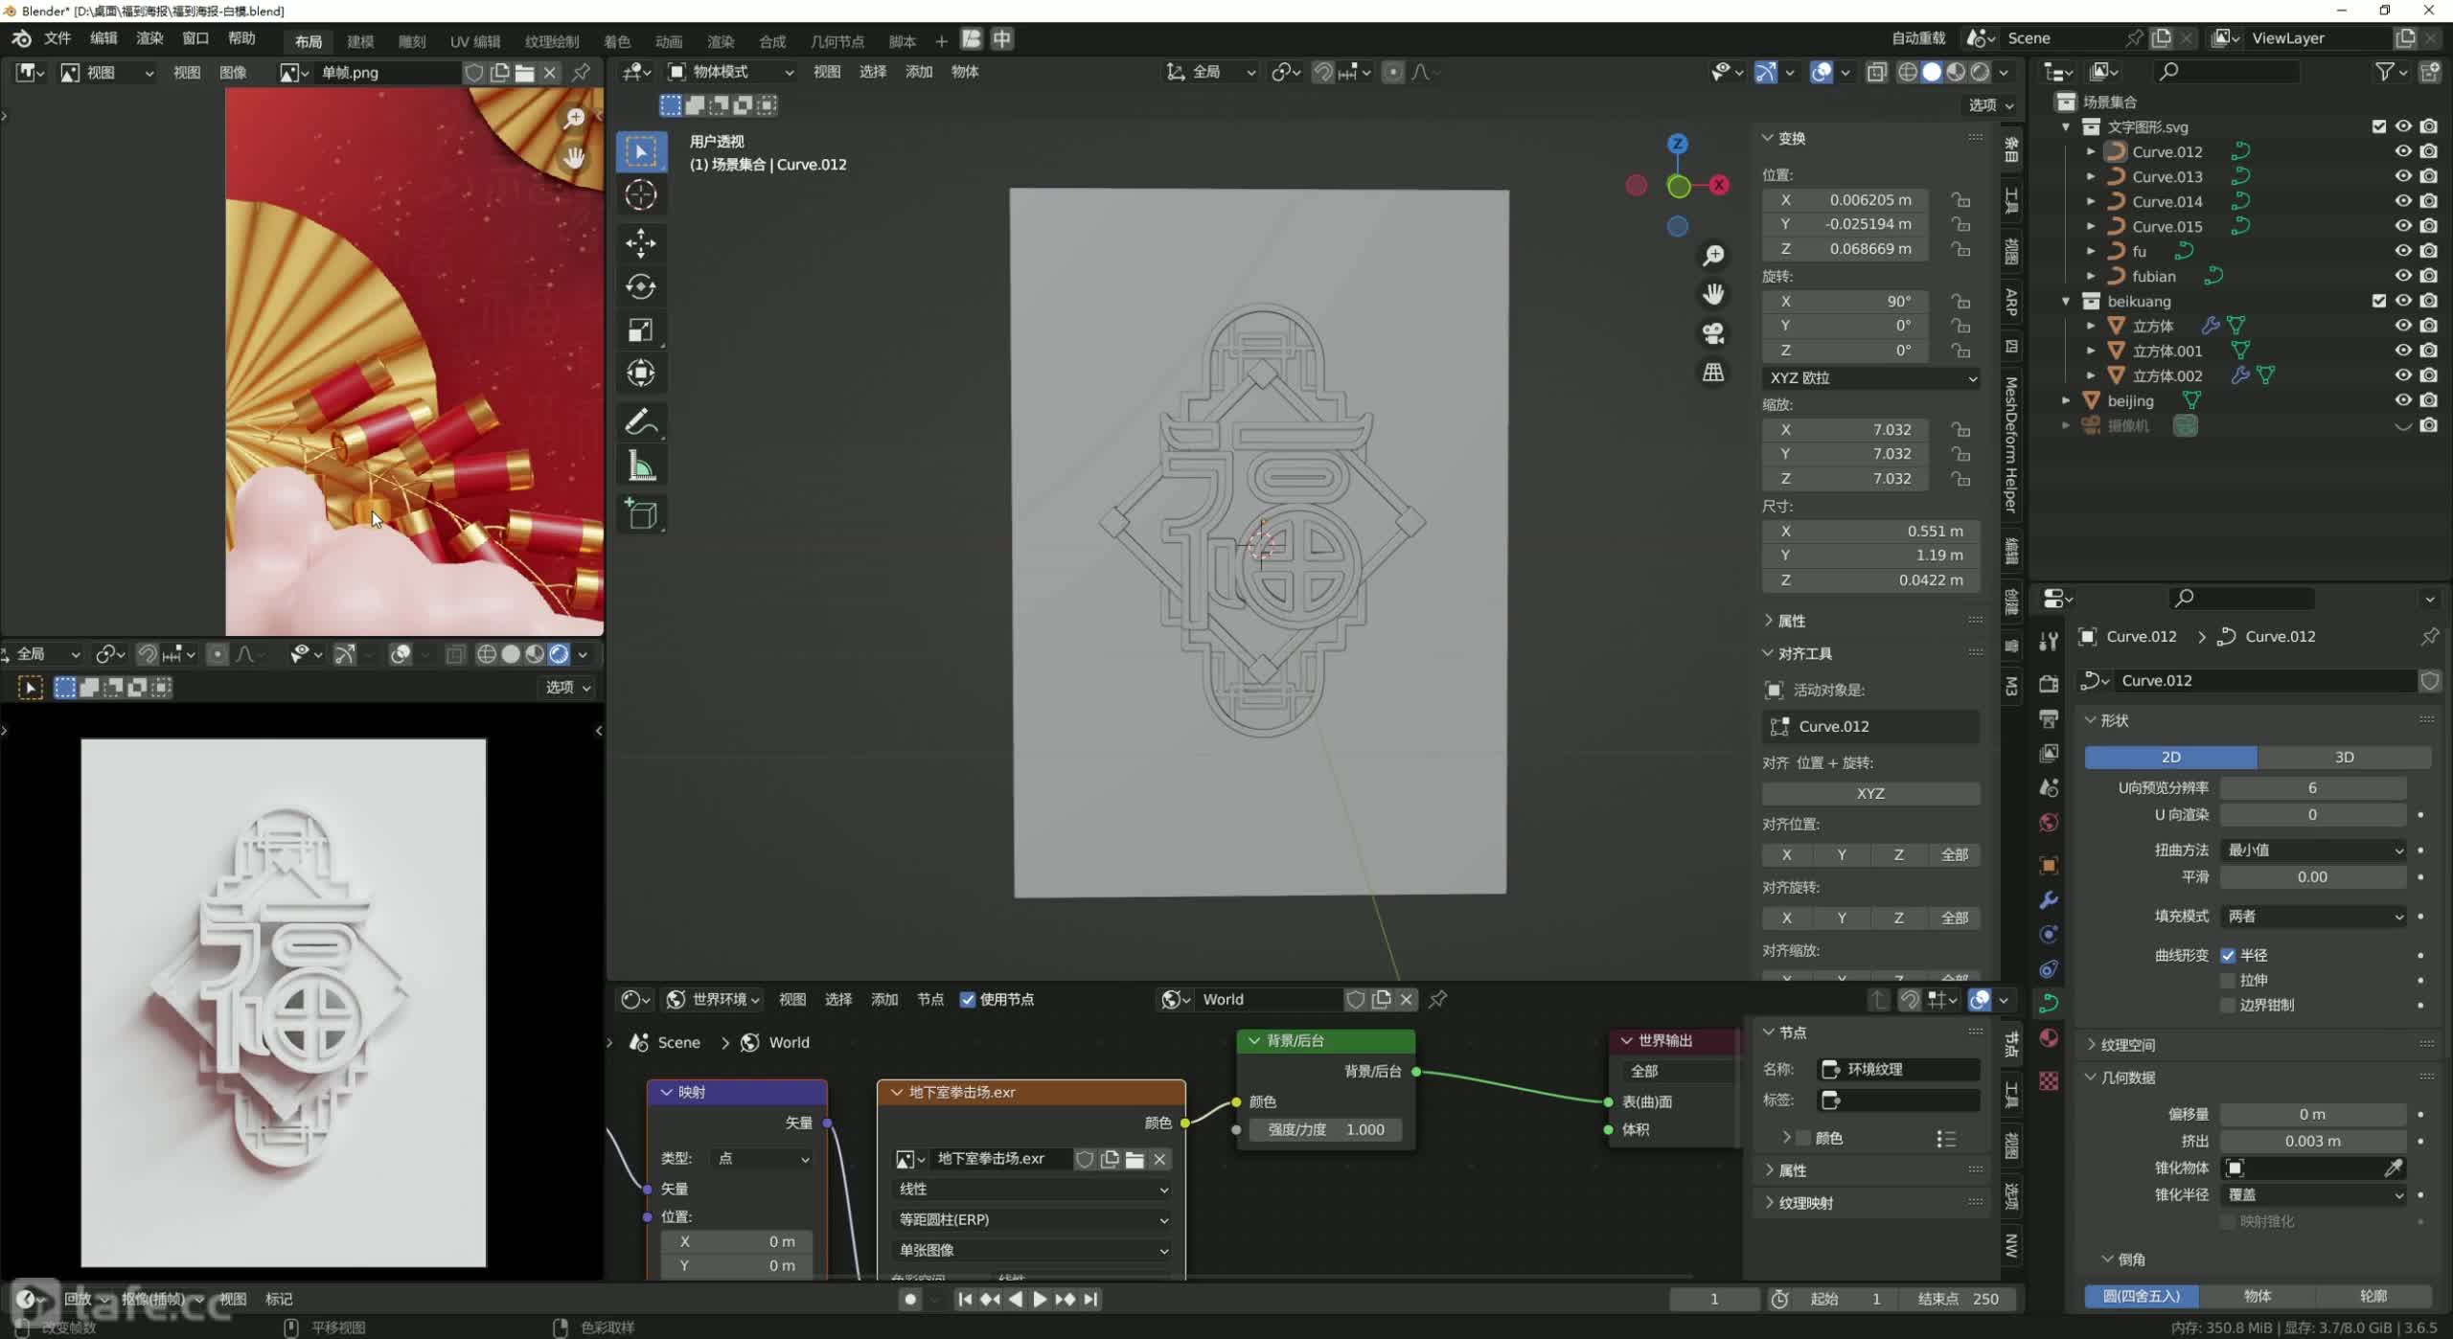The height and width of the screenshot is (1339, 2453).
Task: Open 等距圆柱(ERP) projection dropdown
Action: [x=1032, y=1219]
